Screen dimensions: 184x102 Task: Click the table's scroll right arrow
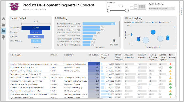pyautogui.click(x=173, y=98)
